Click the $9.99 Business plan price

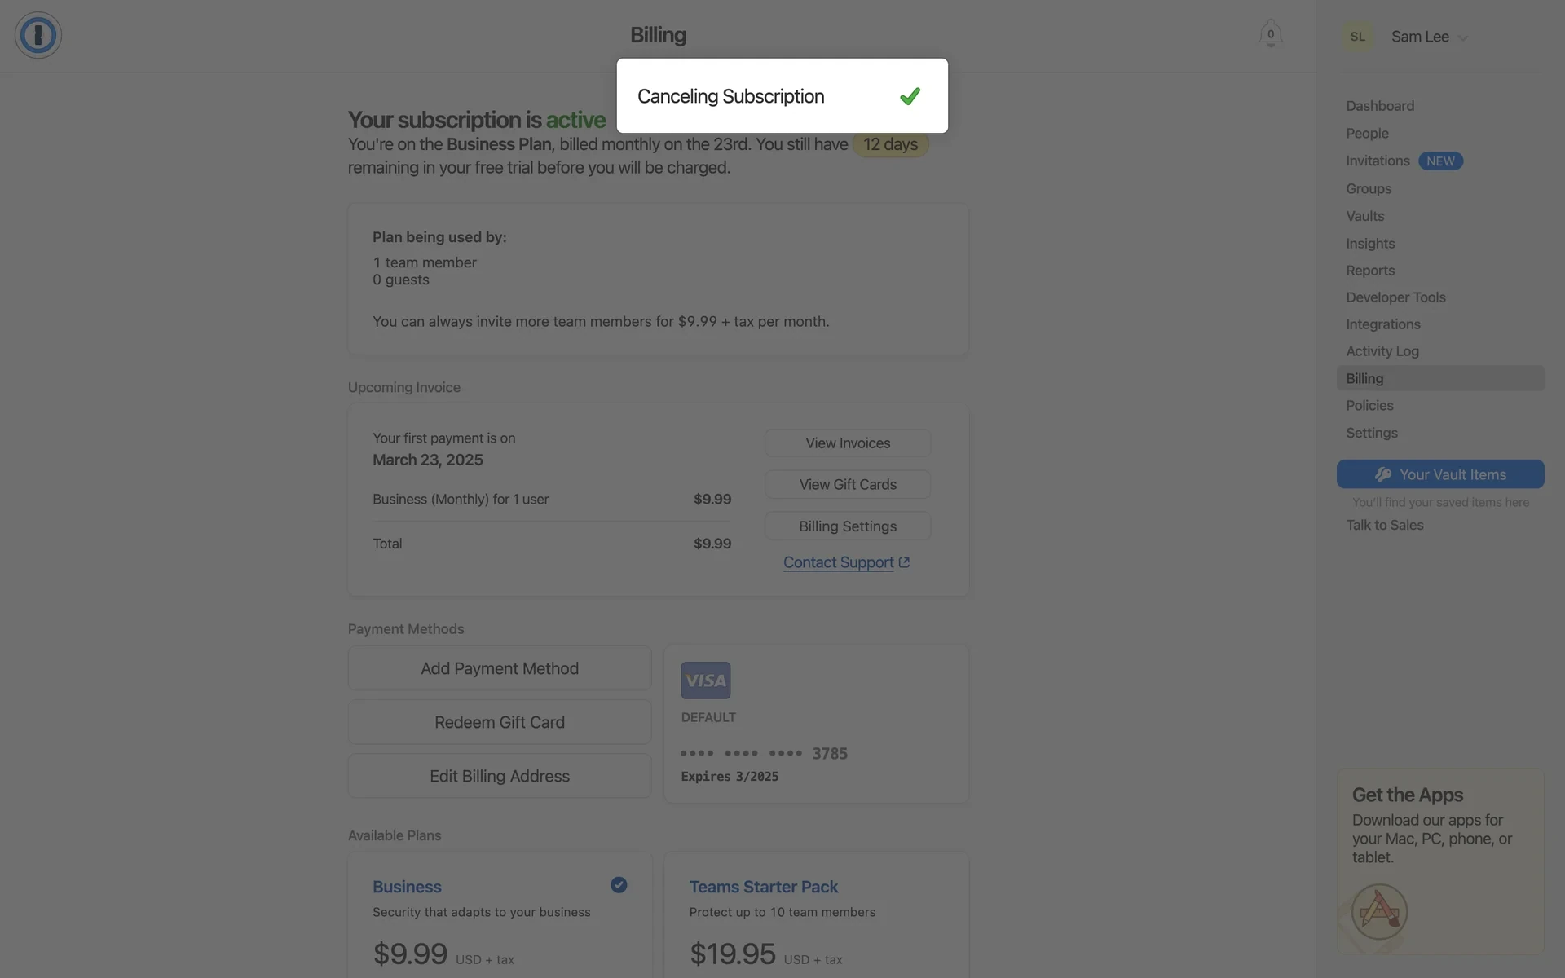[410, 954]
